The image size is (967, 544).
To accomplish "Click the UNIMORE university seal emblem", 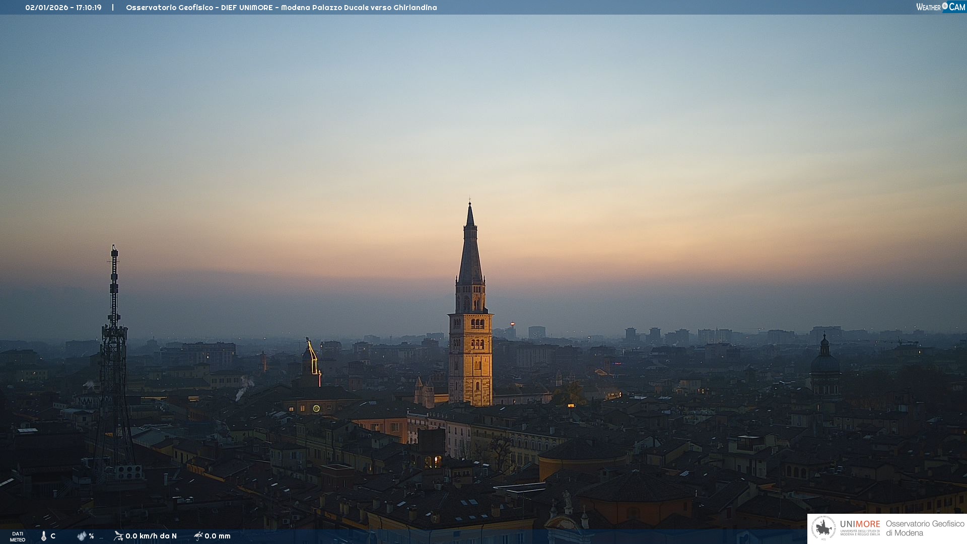I will tap(823, 528).
